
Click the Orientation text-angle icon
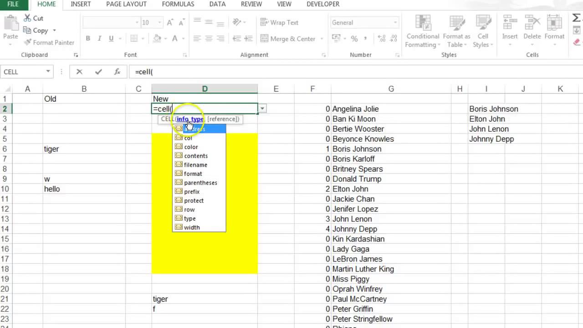[237, 22]
